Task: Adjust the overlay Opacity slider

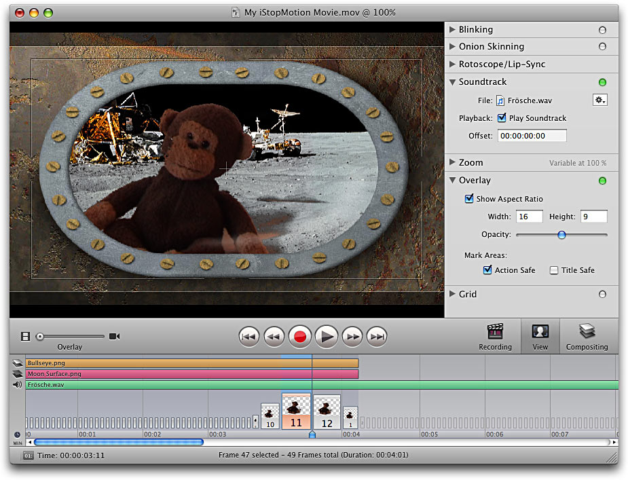Action: [561, 235]
